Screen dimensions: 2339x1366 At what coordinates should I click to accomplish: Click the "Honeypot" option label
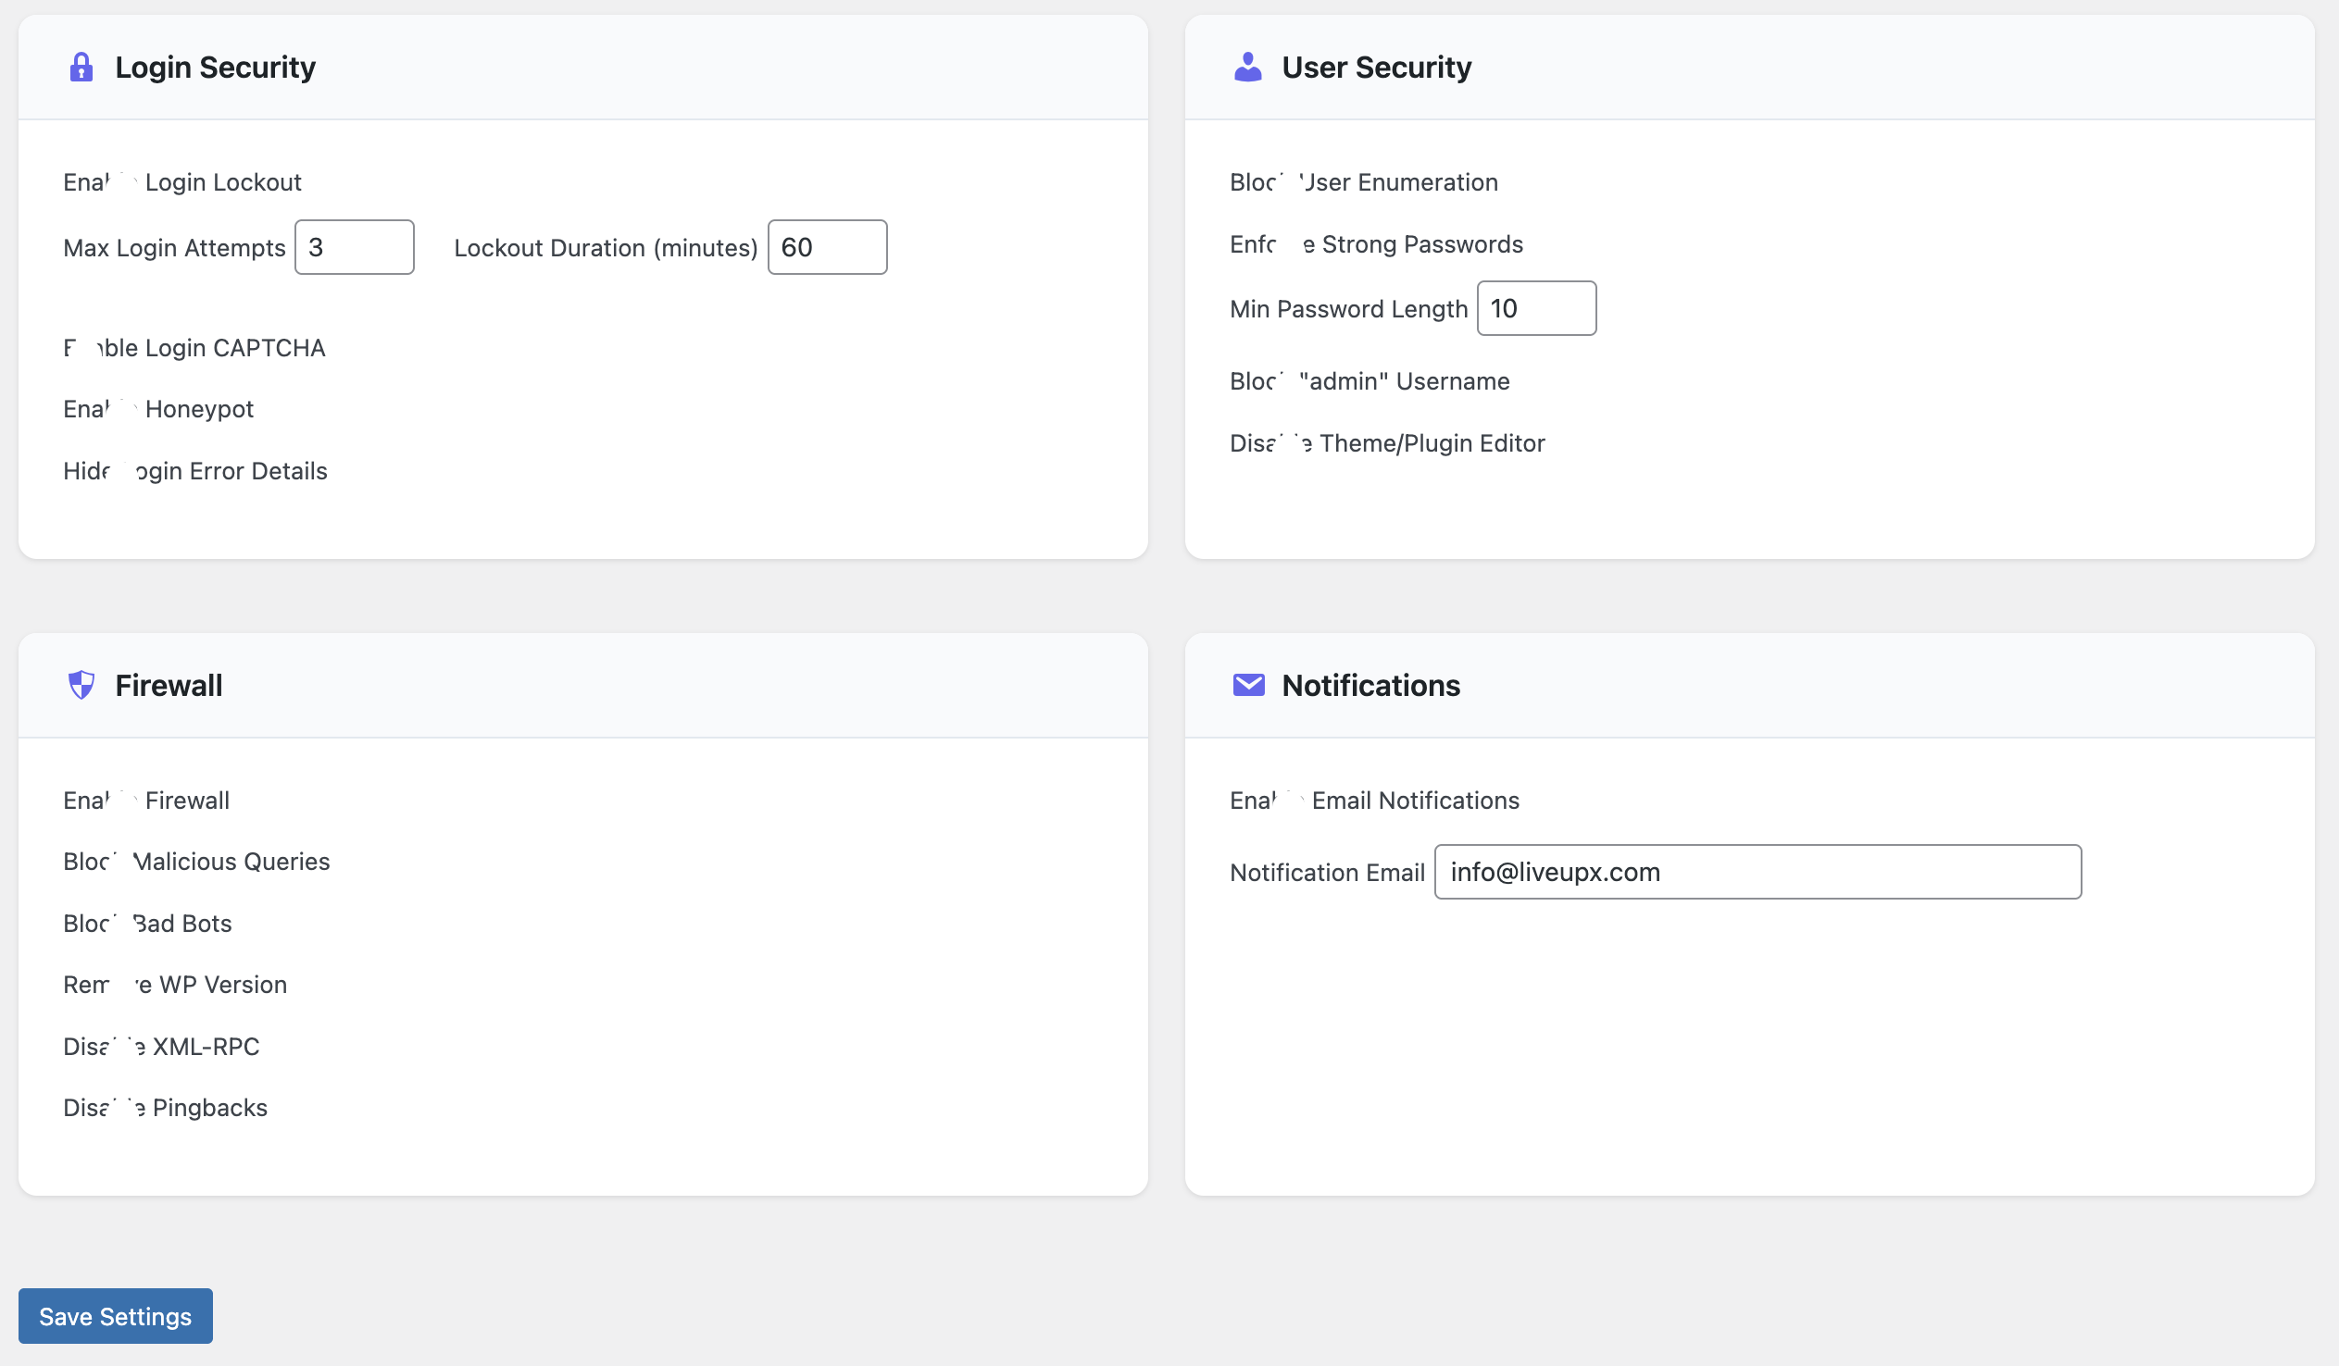point(158,409)
